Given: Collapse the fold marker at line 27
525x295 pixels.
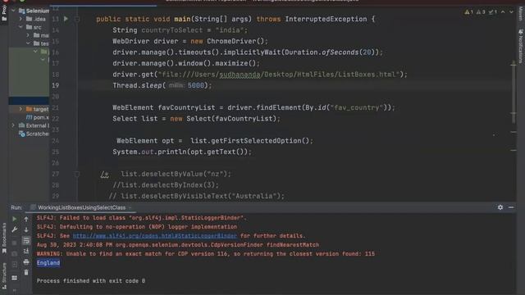Looking at the screenshot, I should point(77,174).
